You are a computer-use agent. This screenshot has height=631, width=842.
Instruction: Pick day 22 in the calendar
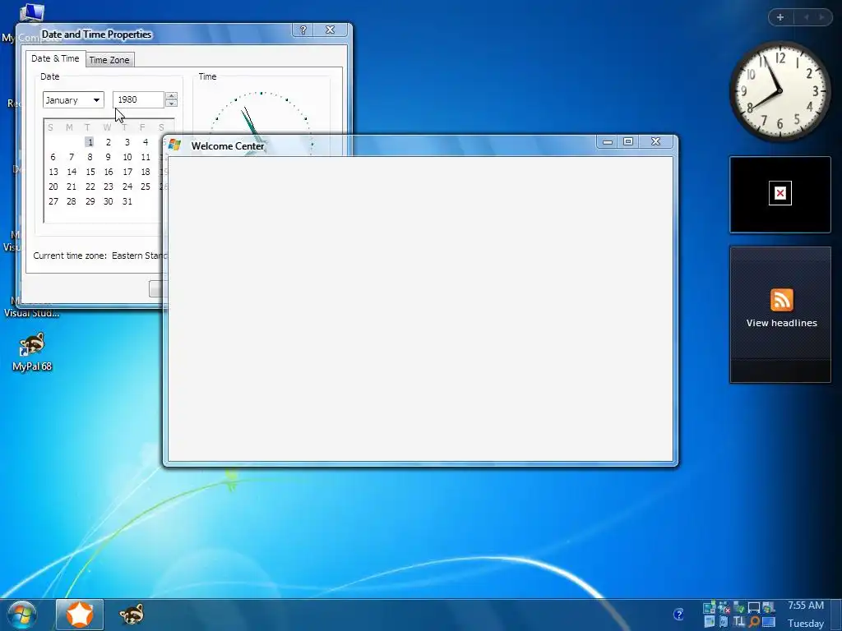[90, 187]
